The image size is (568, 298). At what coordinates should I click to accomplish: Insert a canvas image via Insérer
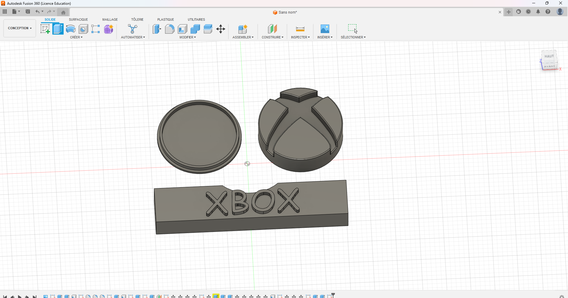325,29
